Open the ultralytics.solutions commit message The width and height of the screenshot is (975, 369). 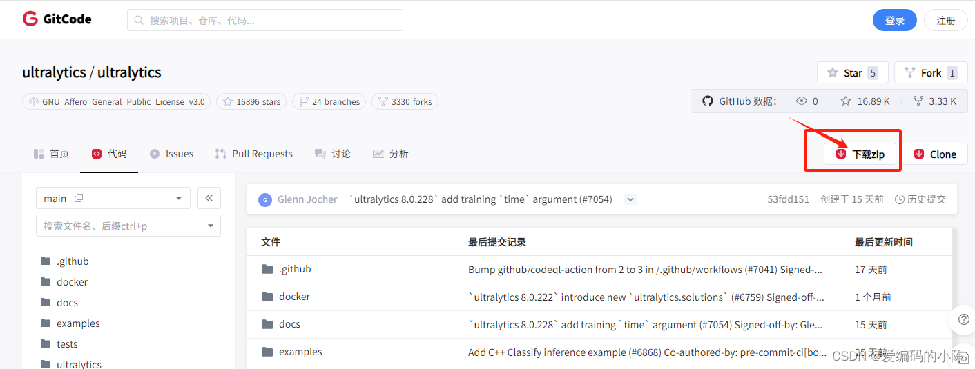pos(646,297)
